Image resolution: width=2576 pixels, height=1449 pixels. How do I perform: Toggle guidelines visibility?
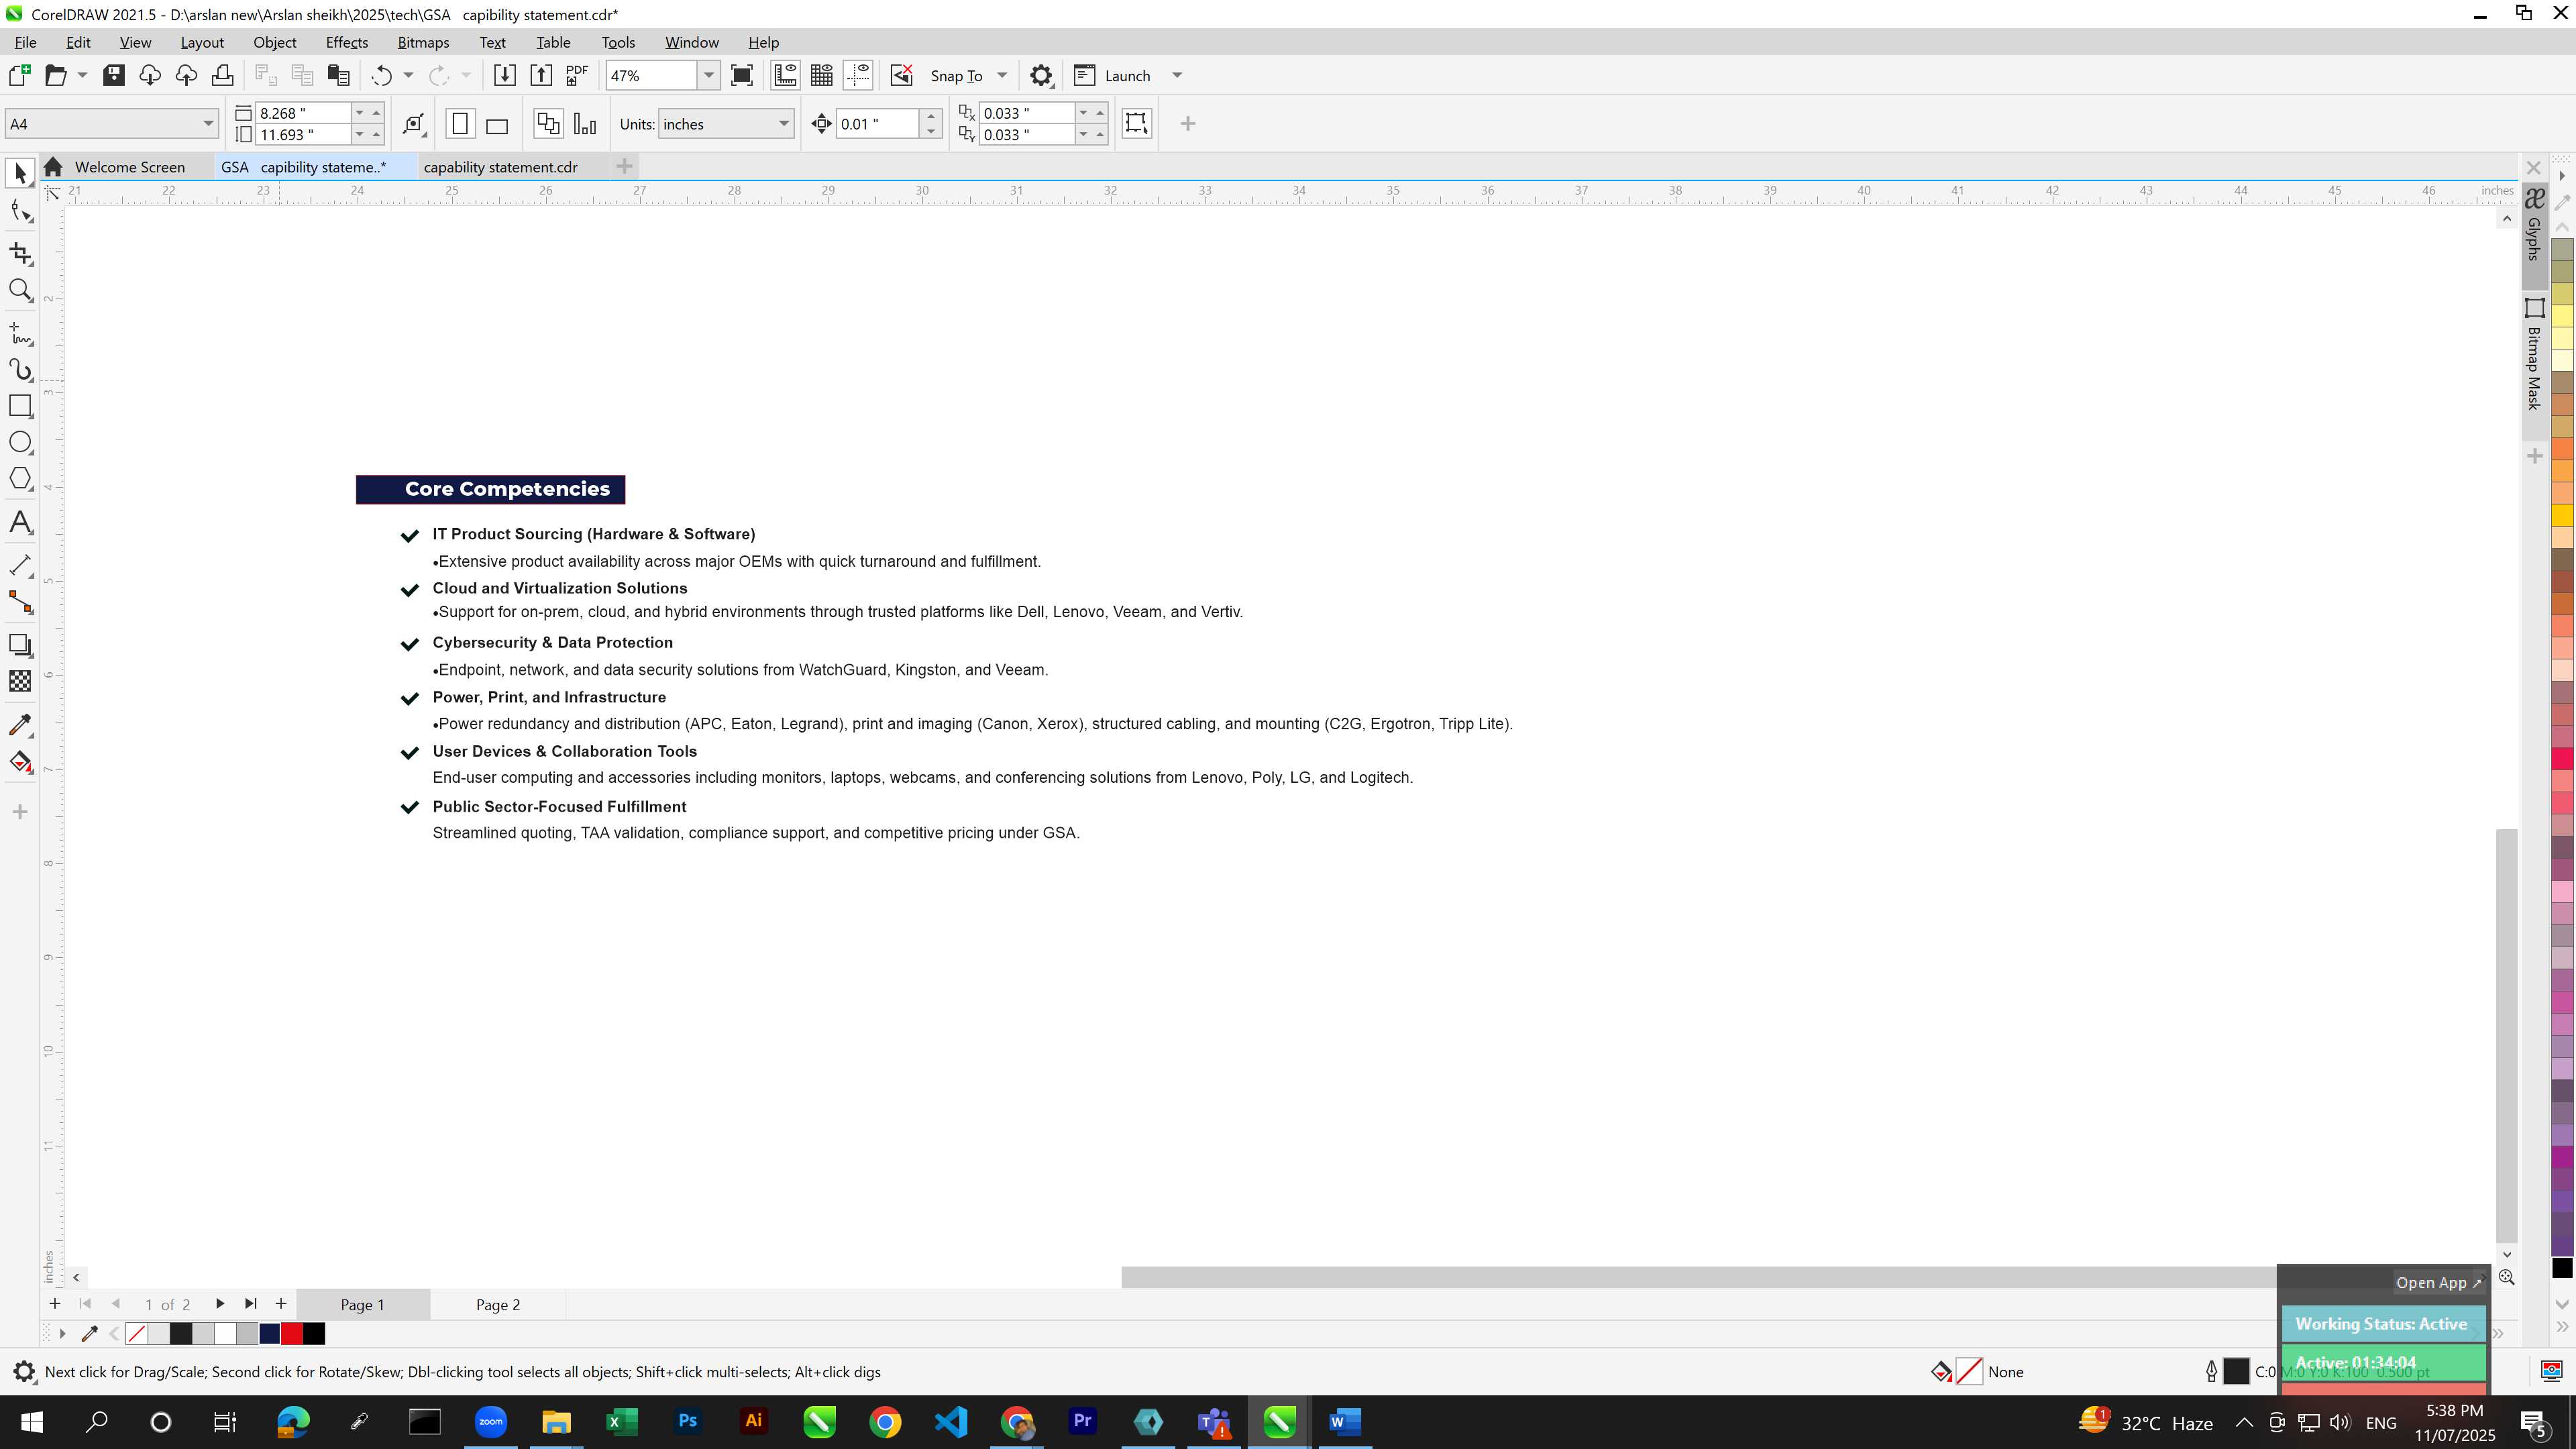point(858,75)
